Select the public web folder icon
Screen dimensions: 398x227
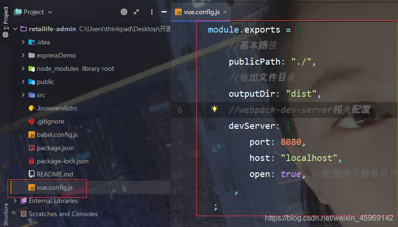pos(32,82)
